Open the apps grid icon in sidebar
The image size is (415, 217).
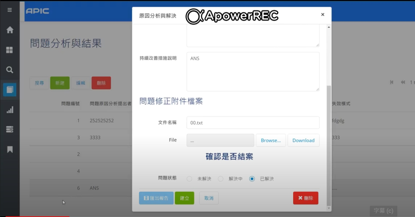tap(10, 50)
